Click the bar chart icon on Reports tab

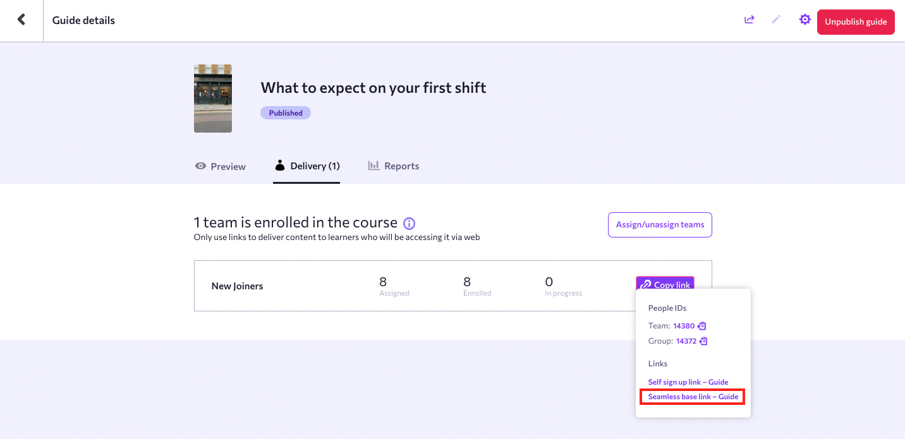coord(374,165)
